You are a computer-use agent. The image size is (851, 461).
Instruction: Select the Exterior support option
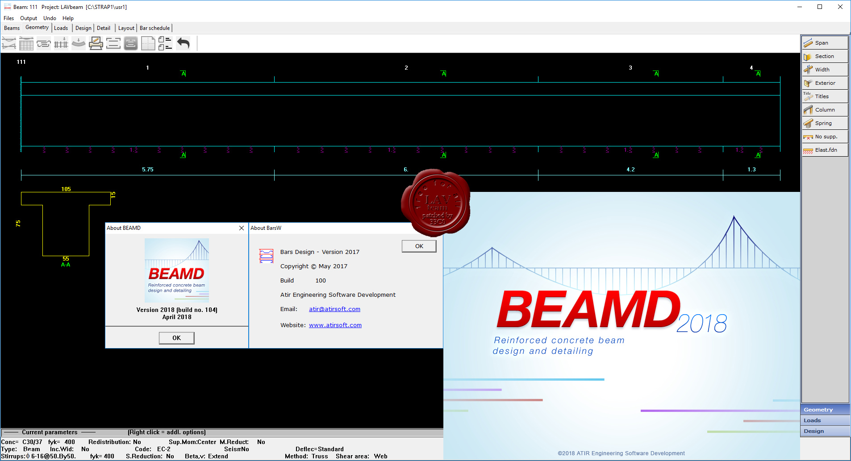(x=825, y=83)
